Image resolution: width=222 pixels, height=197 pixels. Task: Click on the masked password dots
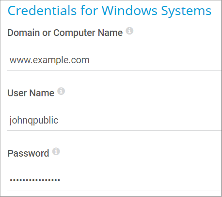(35, 180)
